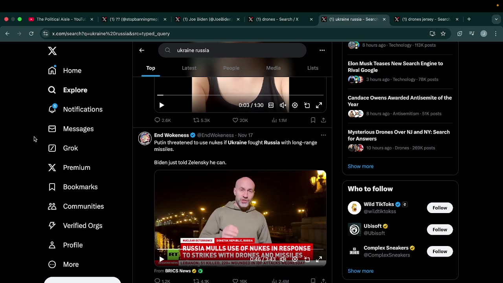Seek first video progress bar

point(240,95)
